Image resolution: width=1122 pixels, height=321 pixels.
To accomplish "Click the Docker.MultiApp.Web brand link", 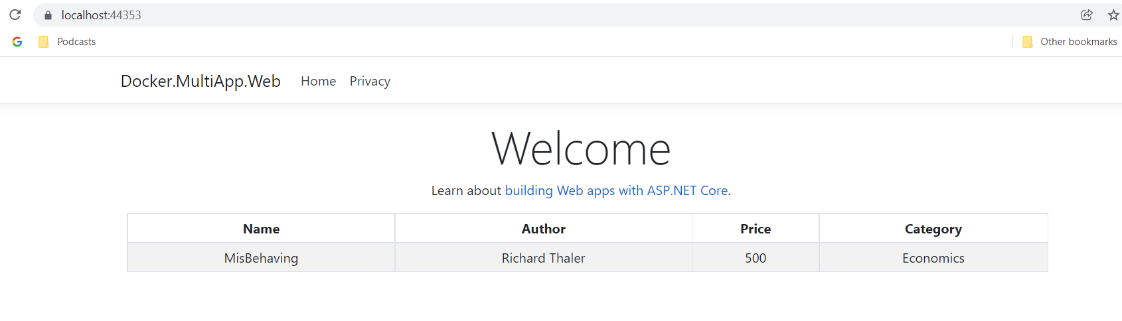I will coord(200,81).
